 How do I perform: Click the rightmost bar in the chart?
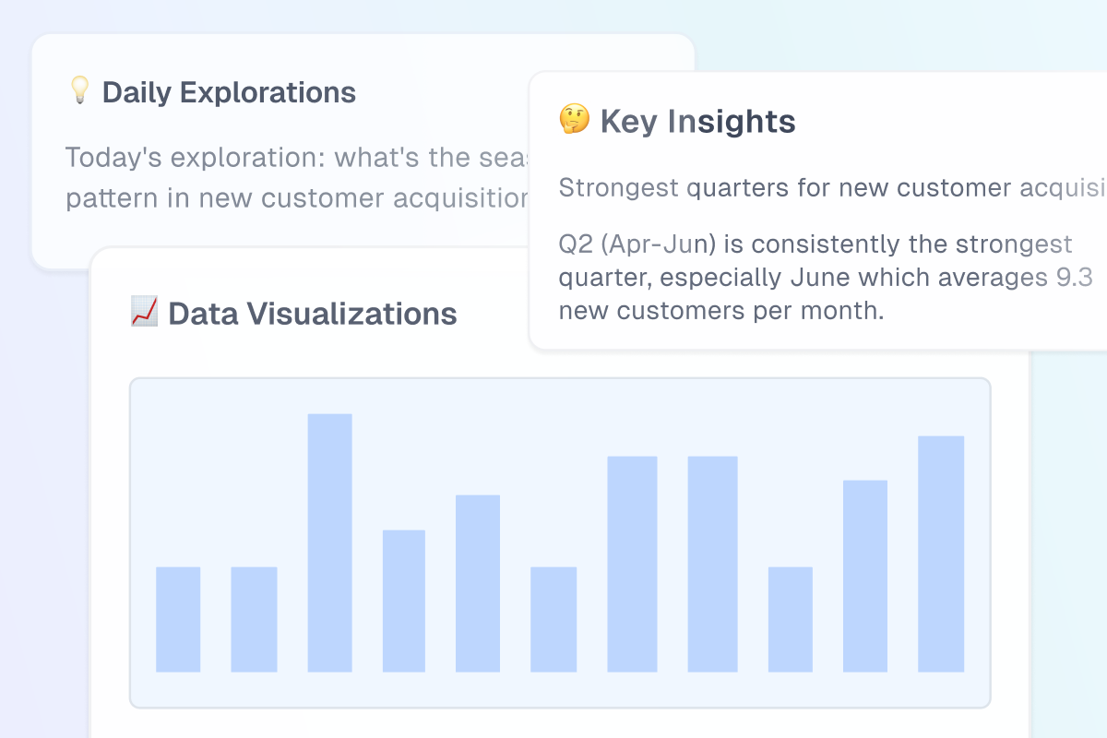click(941, 553)
